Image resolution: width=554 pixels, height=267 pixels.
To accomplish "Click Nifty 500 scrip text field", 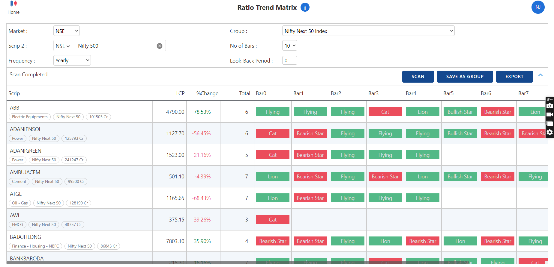I will point(115,46).
